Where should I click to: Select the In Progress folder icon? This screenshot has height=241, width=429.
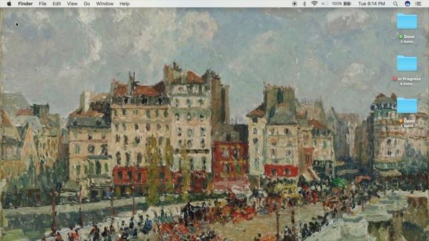click(407, 63)
